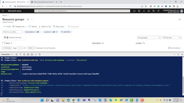Close the Resource groups blade
Screen dimensions: 184x103
pyautogui.click(x=180, y=19)
